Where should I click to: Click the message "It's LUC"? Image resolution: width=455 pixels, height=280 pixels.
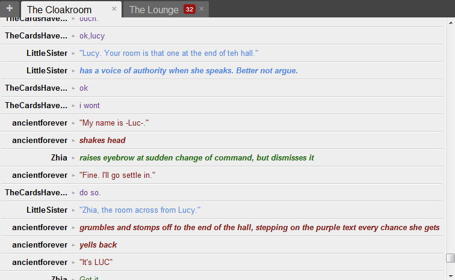(x=96, y=262)
